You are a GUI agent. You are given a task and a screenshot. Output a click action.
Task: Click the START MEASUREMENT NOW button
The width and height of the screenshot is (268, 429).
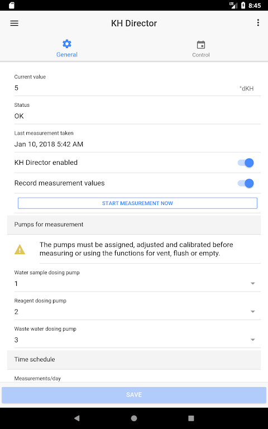click(137, 203)
